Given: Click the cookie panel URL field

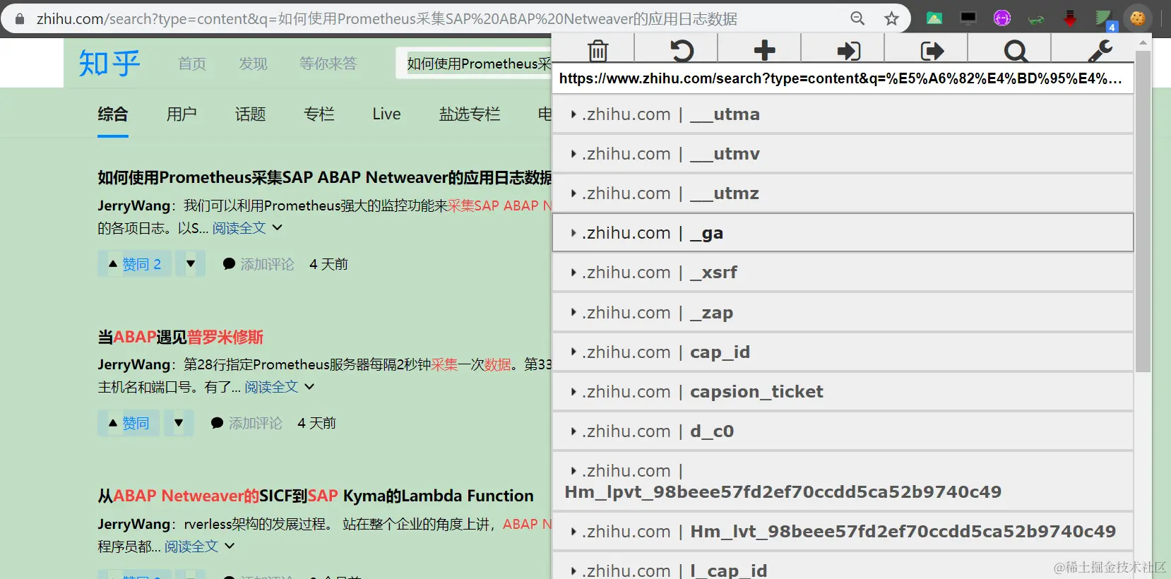Looking at the screenshot, I should 843,78.
